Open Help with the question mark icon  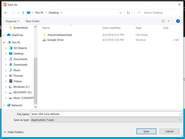coord(178,21)
